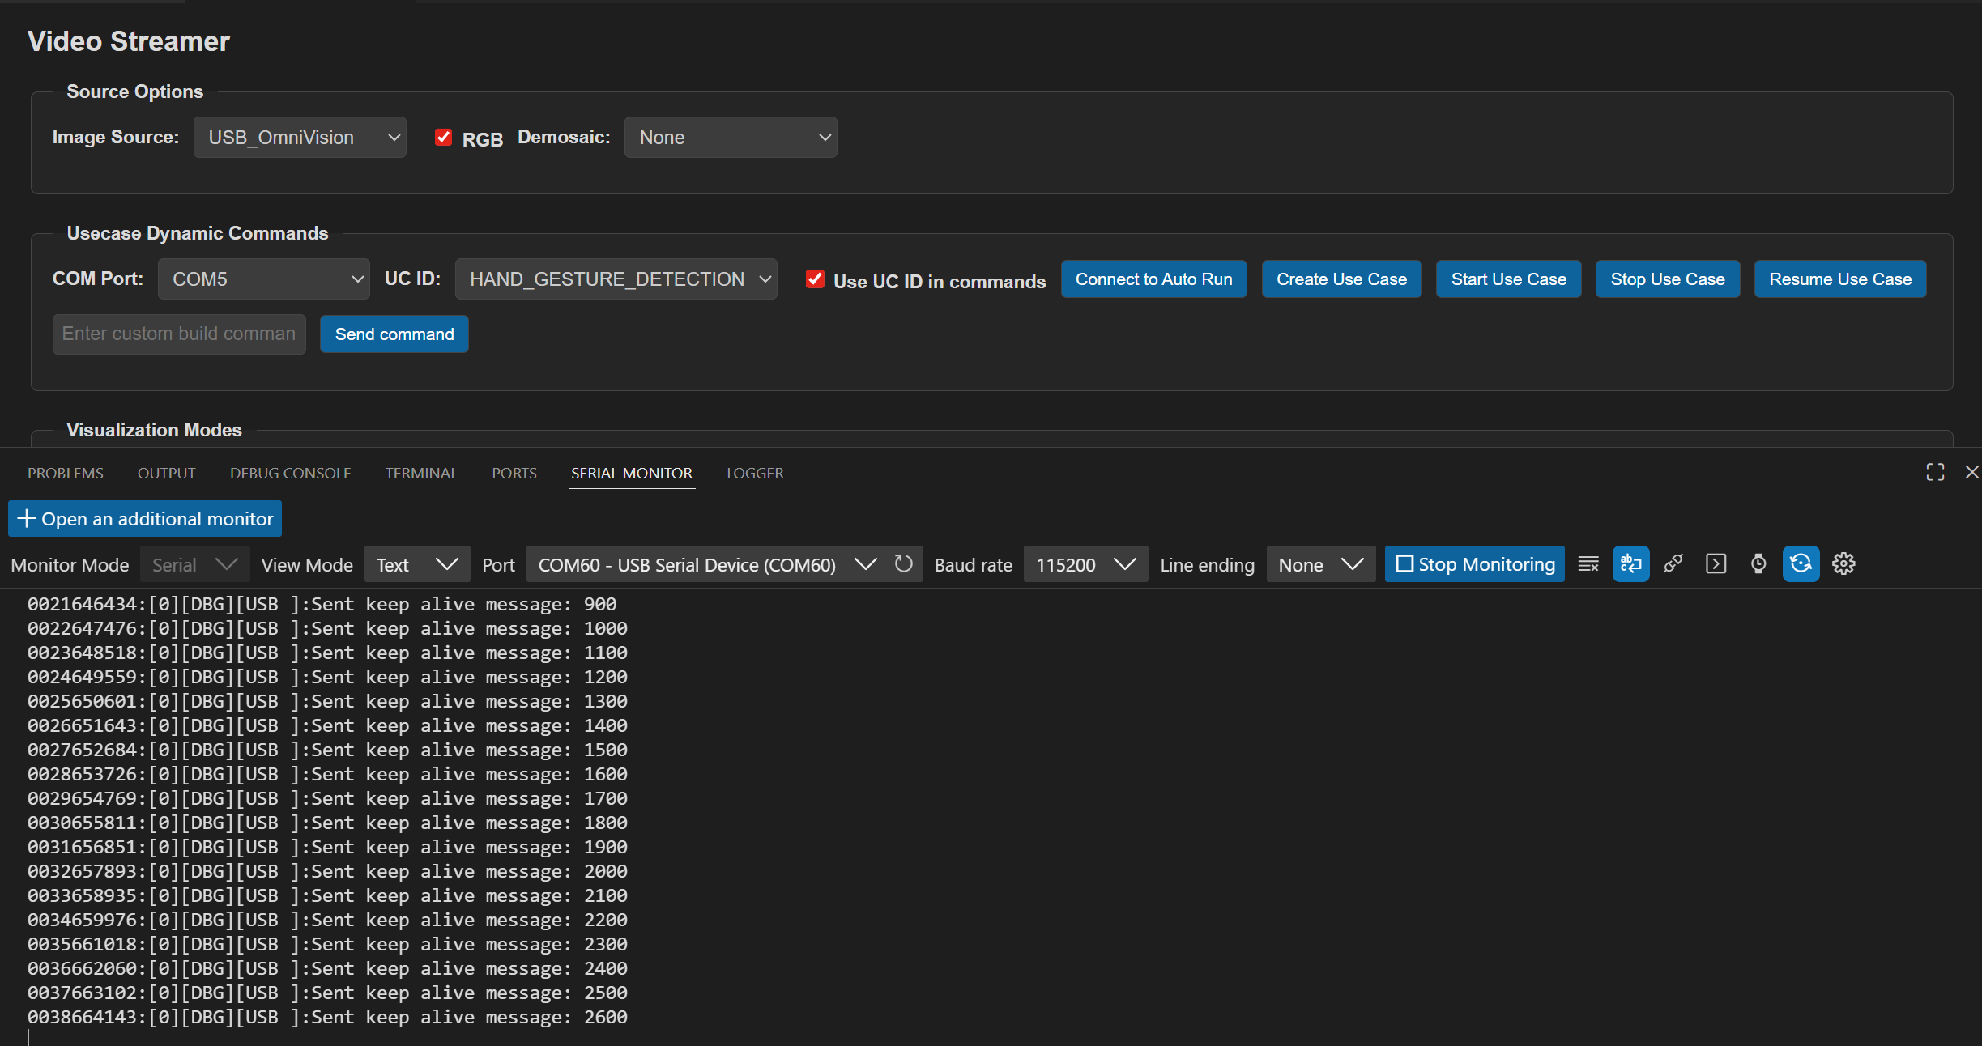1982x1046 pixels.
Task: Open serial monitor settings gear
Action: pyautogui.click(x=1843, y=564)
